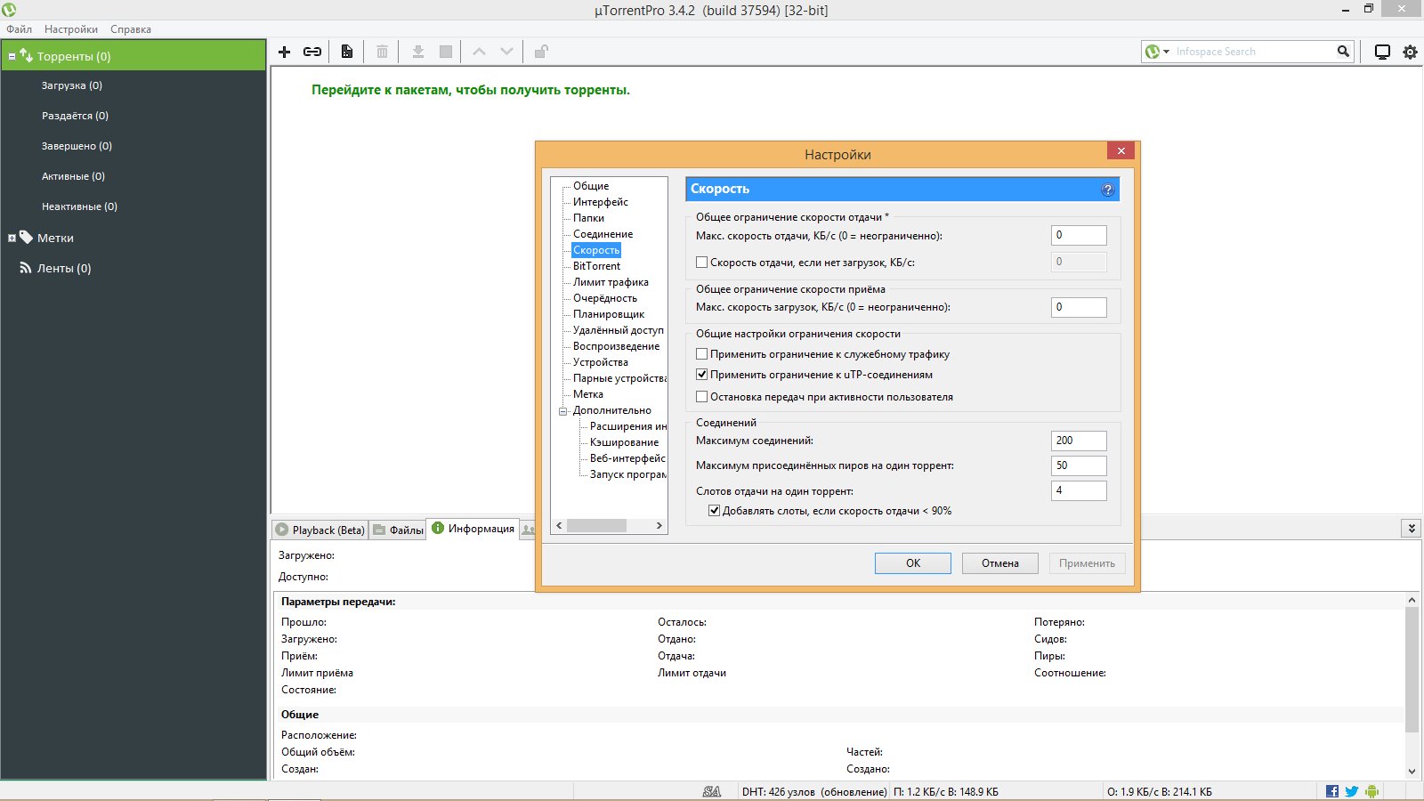The width and height of the screenshot is (1424, 801).
Task: Click the Максимум соединений field showing 200
Action: (x=1079, y=441)
